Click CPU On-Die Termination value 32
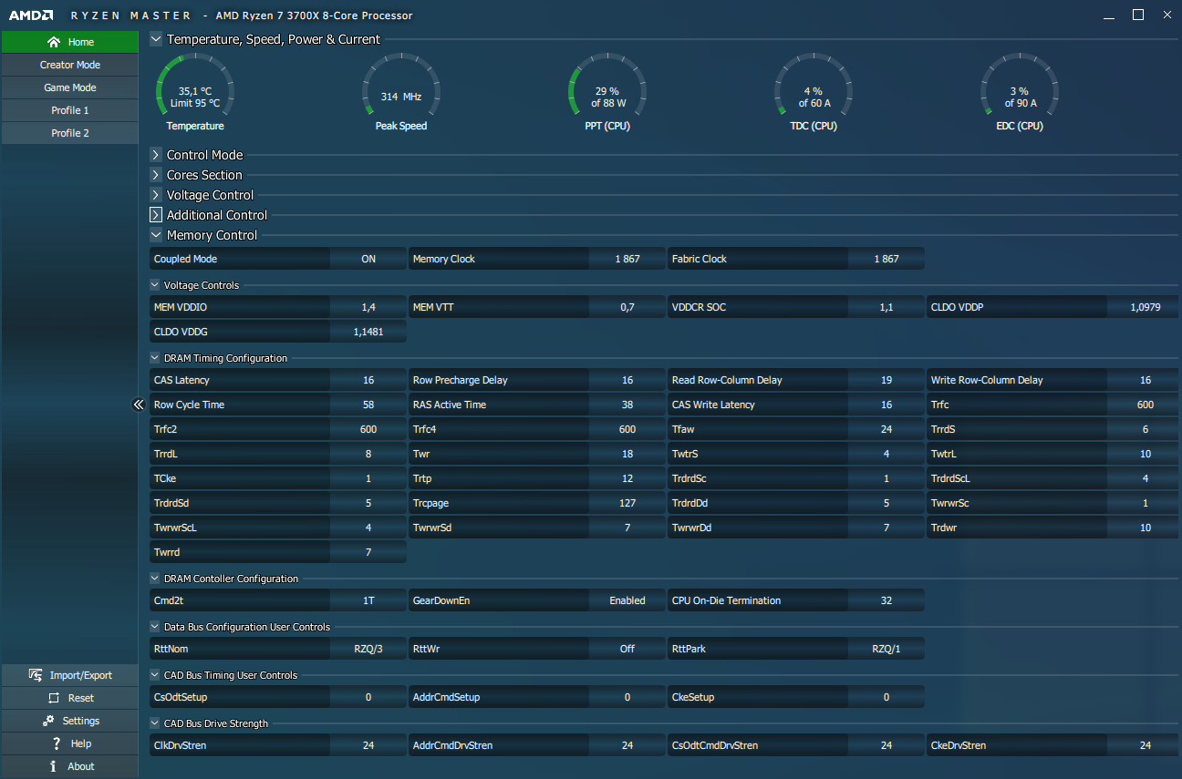The image size is (1182, 779). point(886,600)
